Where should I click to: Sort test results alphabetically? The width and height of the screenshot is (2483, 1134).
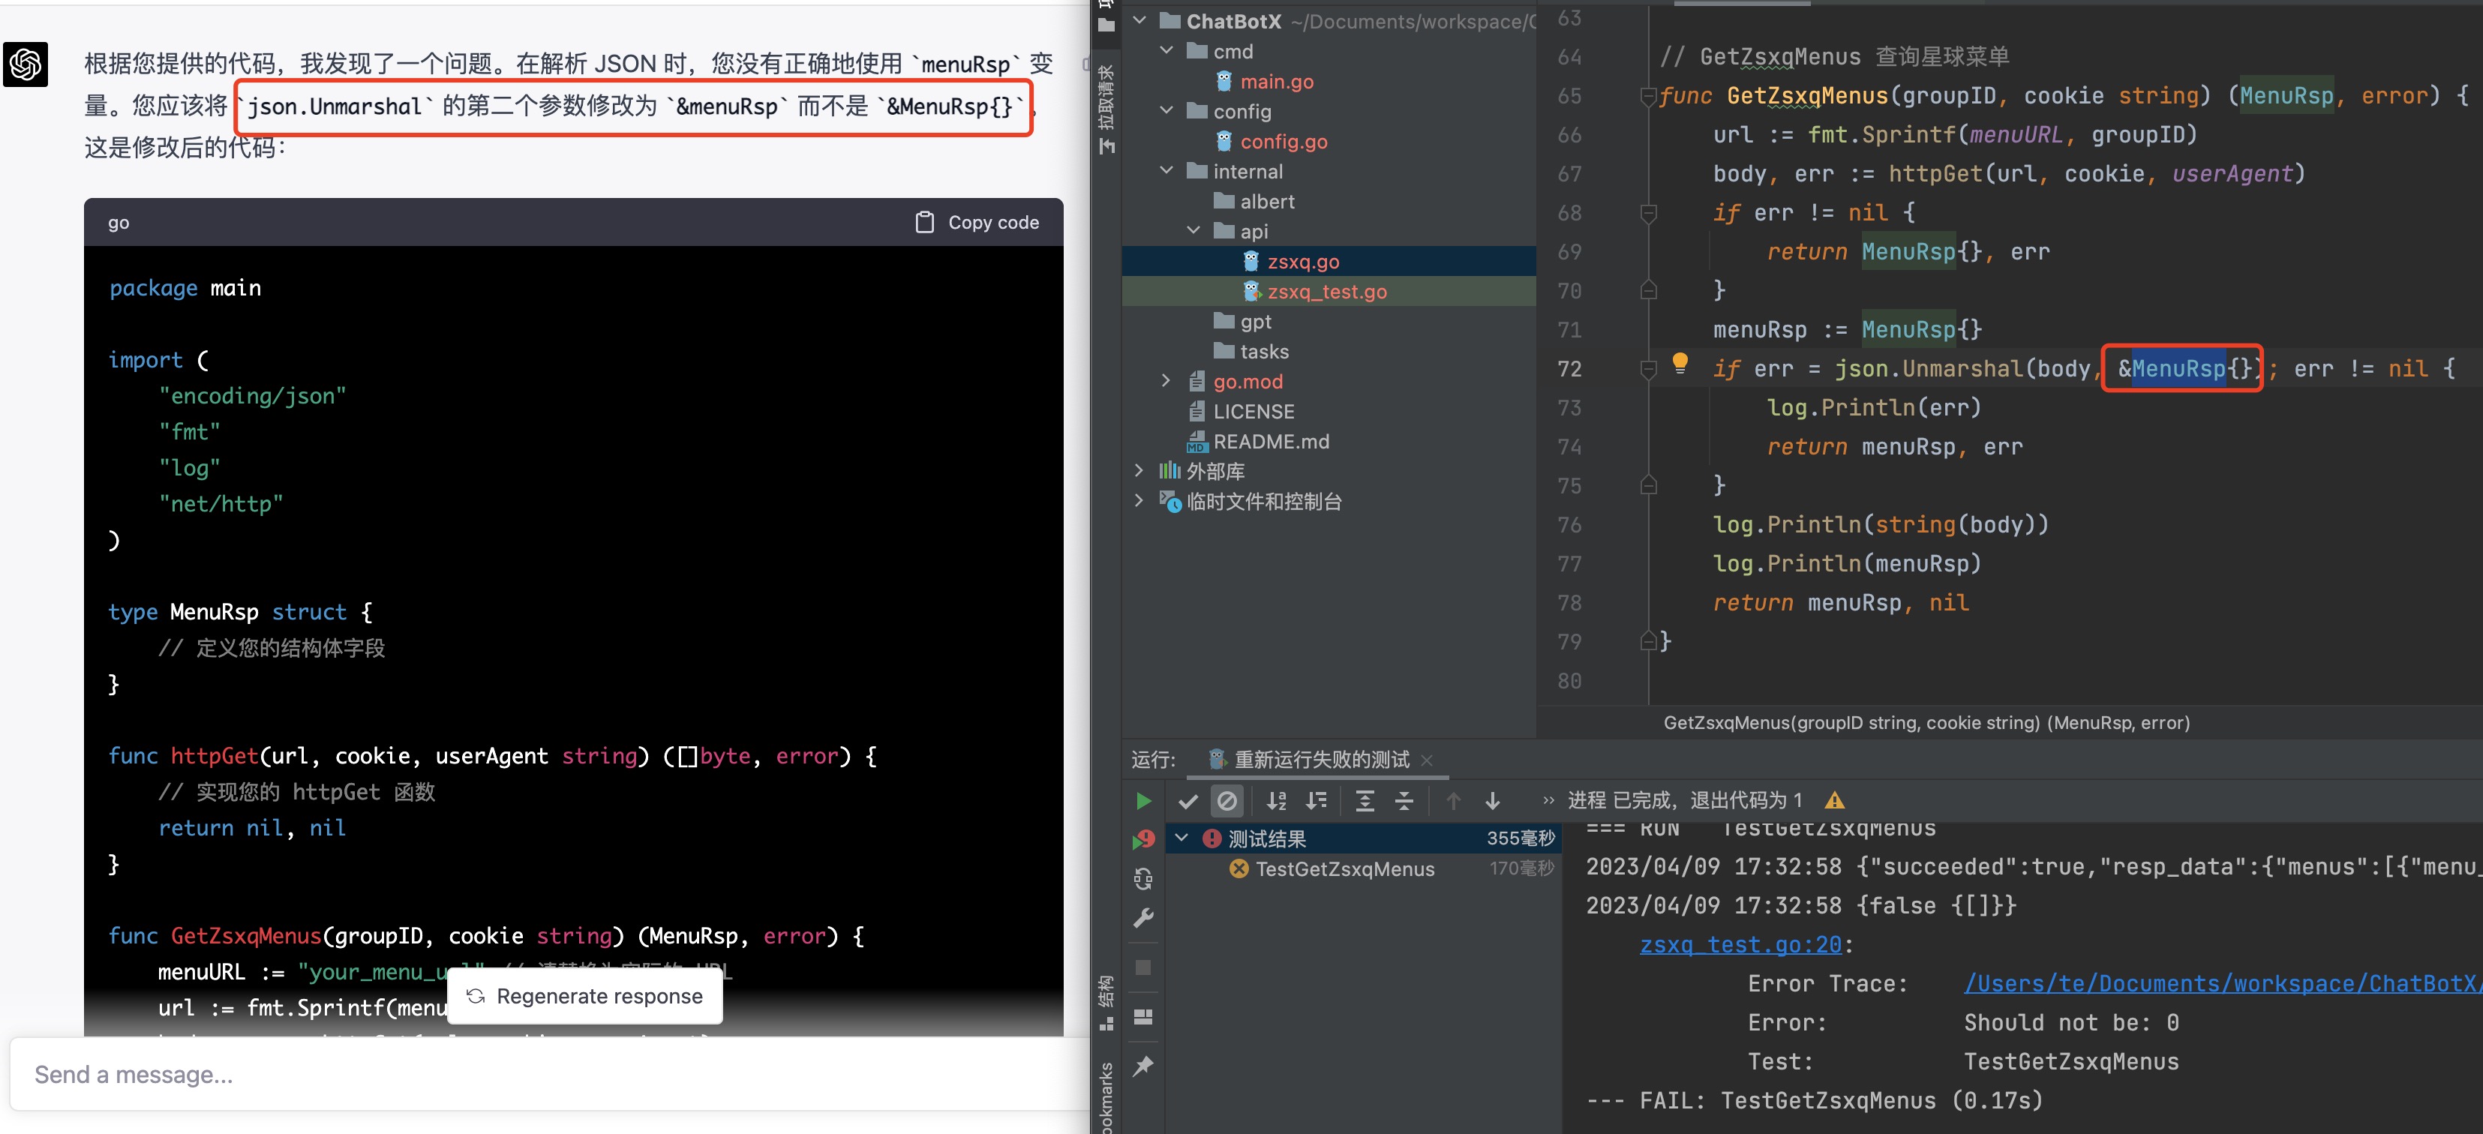(1276, 801)
